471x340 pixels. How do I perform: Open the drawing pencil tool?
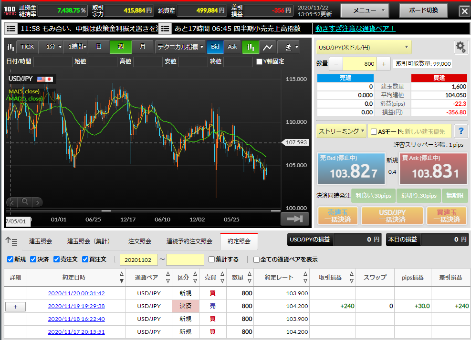[288, 47]
